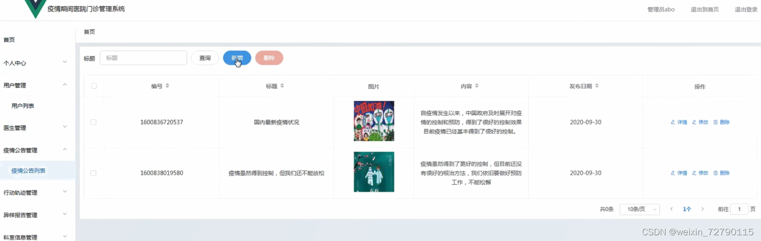Select page 1 in pagination
Image resolution: width=761 pixels, height=241 pixels.
pyautogui.click(x=687, y=209)
